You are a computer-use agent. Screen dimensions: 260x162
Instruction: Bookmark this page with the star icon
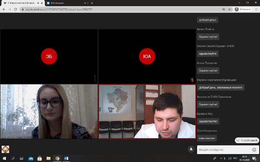tap(229, 10)
